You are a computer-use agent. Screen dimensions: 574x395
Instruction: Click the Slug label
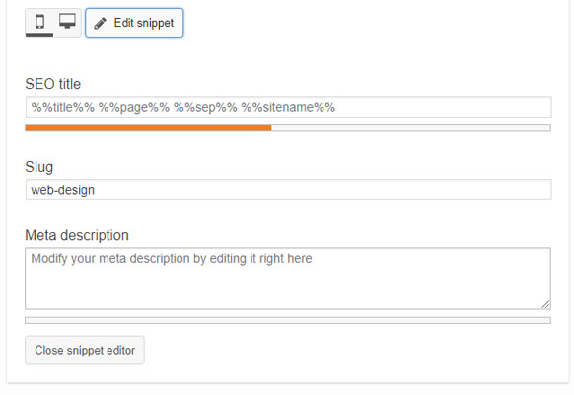pyautogui.click(x=39, y=167)
